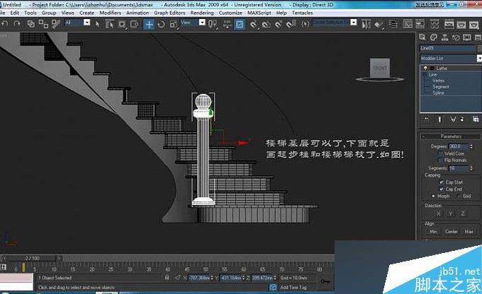Viewport: 482px width, 294px height.
Task: Switch to the Modify command panel tab
Action: (433, 37)
